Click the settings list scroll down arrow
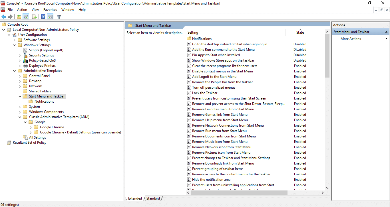390x207 pixels. [x=327, y=188]
